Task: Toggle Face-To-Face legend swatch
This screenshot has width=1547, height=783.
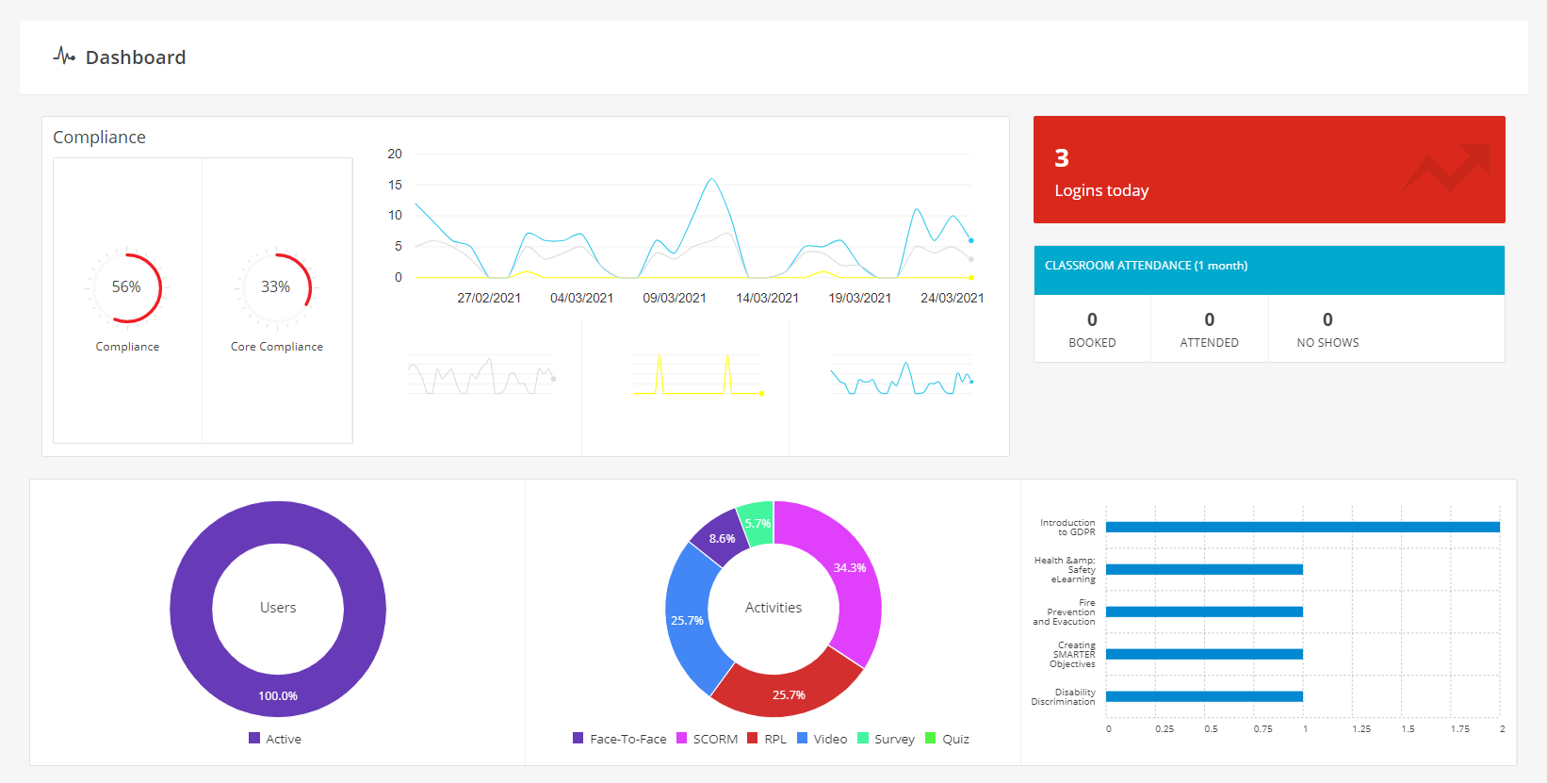Action: point(578,739)
